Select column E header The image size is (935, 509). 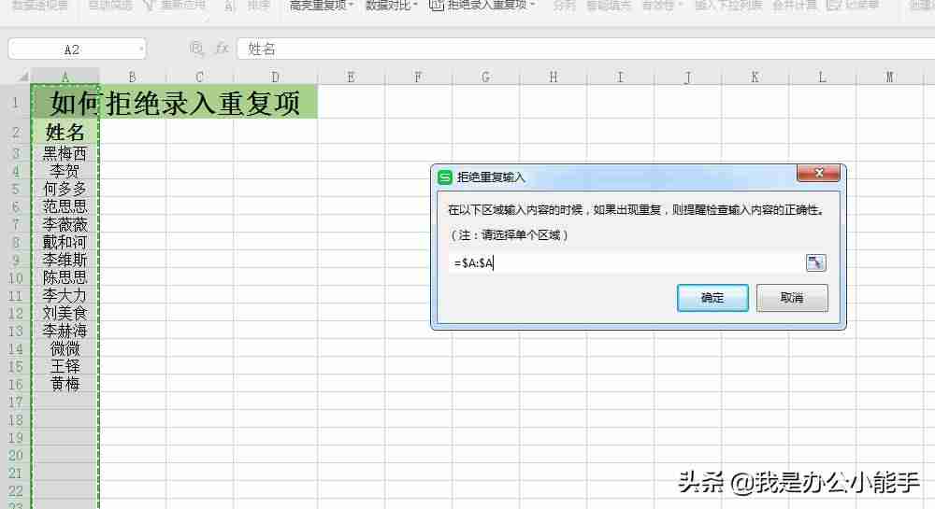click(x=351, y=77)
